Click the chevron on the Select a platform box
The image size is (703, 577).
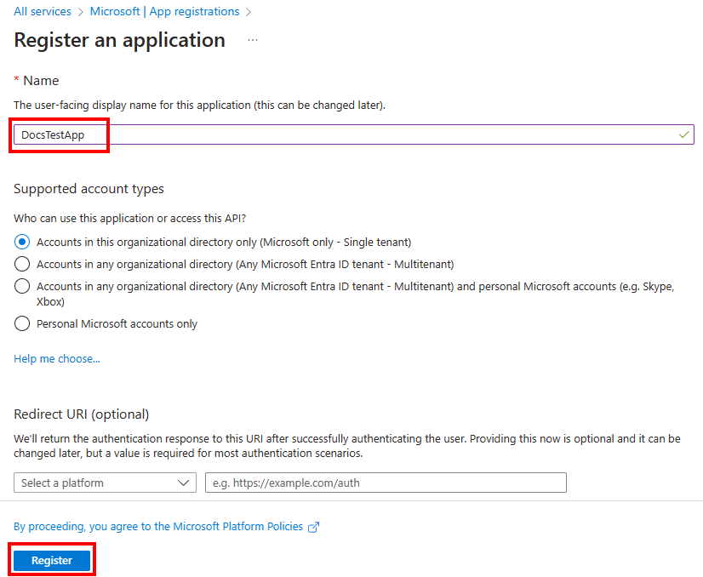183,483
